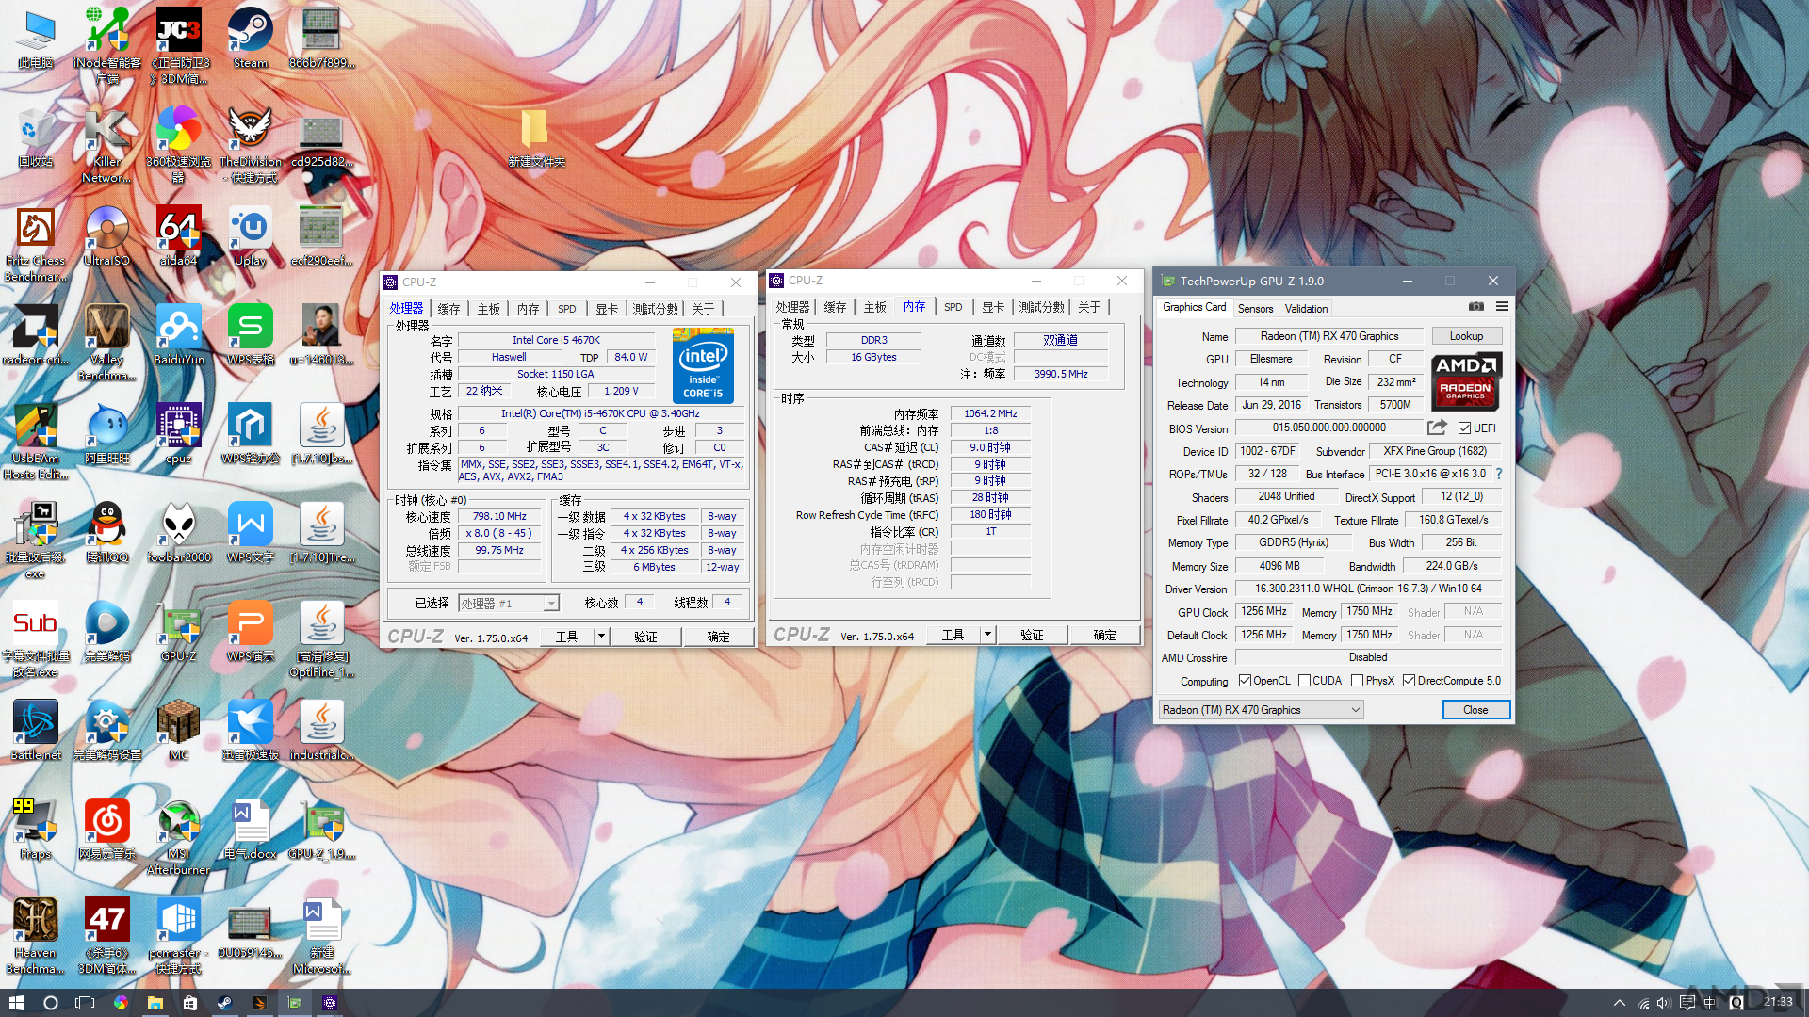The width and height of the screenshot is (1809, 1017).
Task: Click the Windows Start button
Action: click(16, 1003)
